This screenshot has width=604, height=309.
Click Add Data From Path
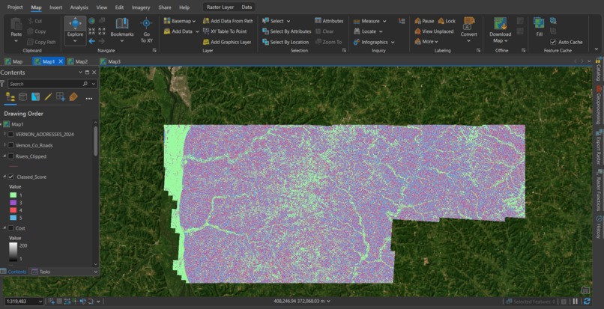tap(228, 21)
